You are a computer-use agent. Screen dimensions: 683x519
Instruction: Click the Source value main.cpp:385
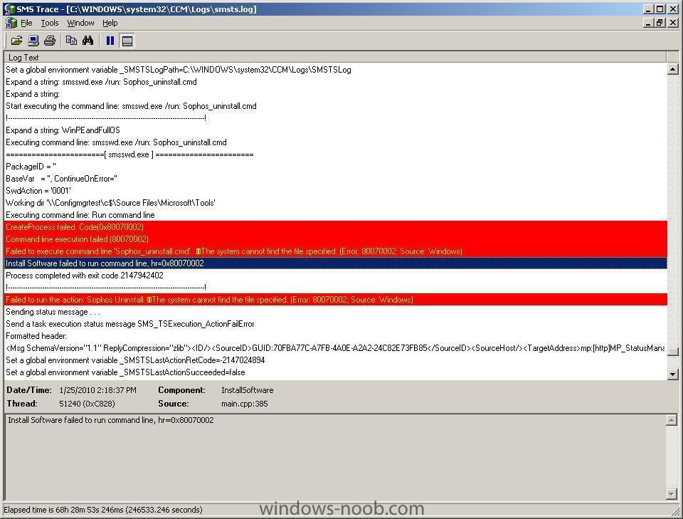[244, 404]
